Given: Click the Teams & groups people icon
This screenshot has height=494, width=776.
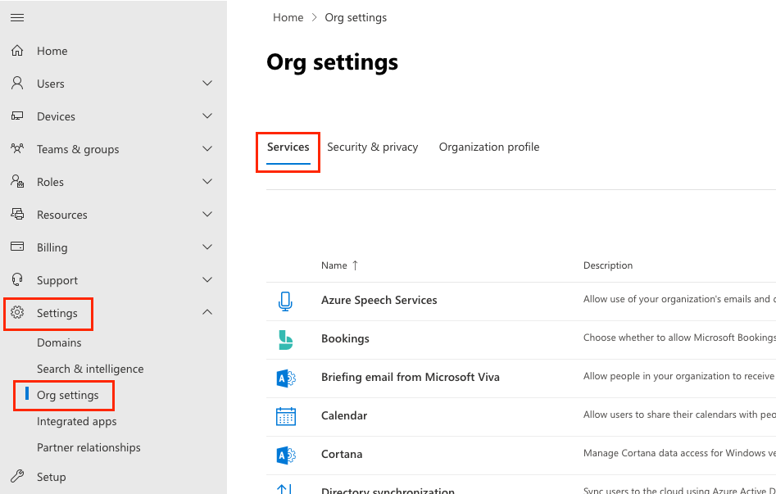Looking at the screenshot, I should [x=17, y=148].
